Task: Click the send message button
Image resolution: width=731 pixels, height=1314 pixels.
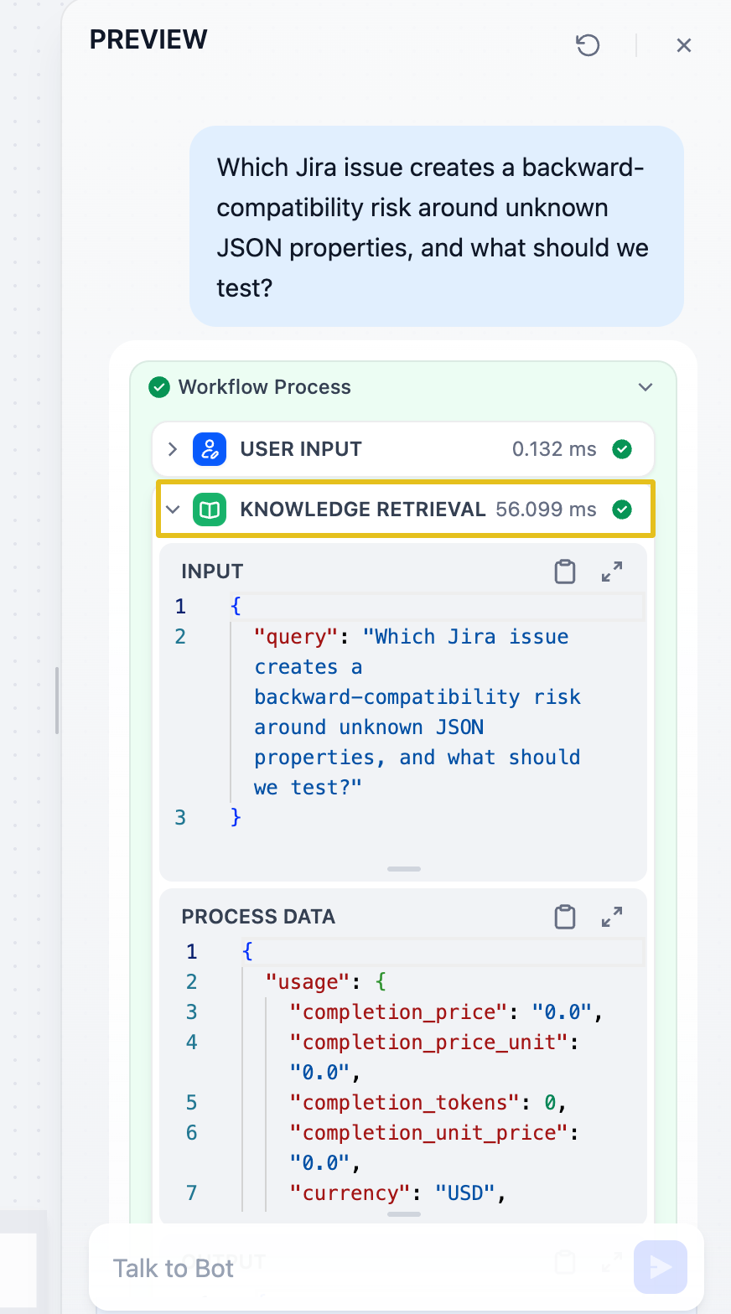Action: [x=661, y=1267]
